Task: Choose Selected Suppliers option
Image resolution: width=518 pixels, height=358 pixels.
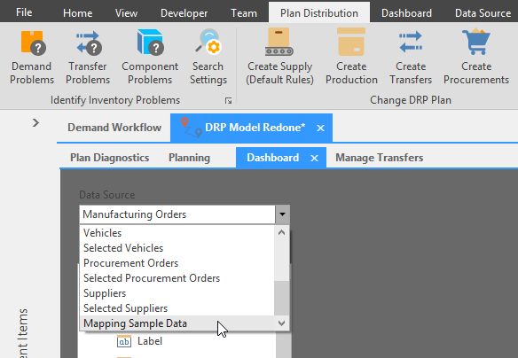Action: coord(177,308)
